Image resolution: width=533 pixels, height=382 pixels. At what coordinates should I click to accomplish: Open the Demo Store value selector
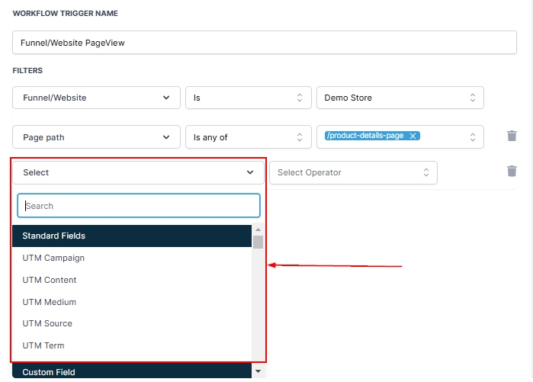400,98
